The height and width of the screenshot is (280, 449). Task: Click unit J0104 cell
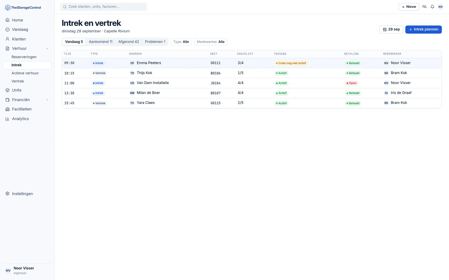216,83
